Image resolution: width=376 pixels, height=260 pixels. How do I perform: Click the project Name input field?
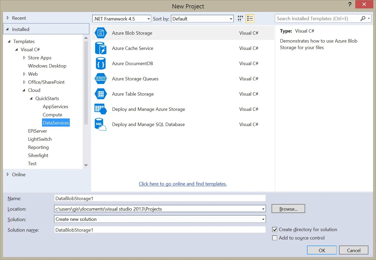pos(160,198)
